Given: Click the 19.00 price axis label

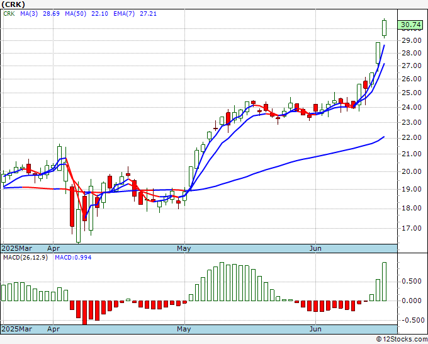Looking at the screenshot, I should [412, 189].
